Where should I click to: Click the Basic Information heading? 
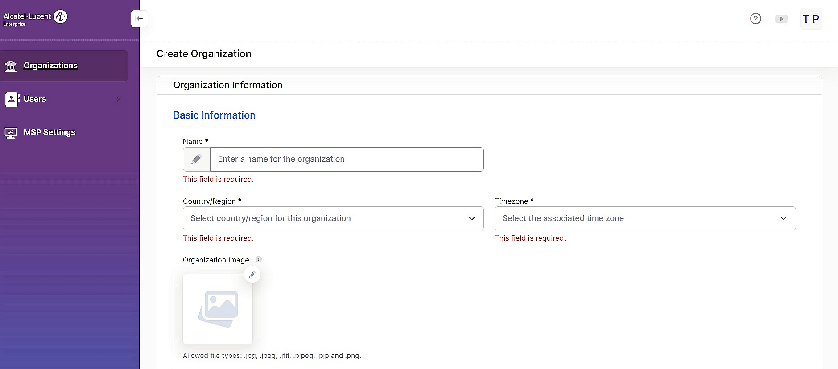214,115
